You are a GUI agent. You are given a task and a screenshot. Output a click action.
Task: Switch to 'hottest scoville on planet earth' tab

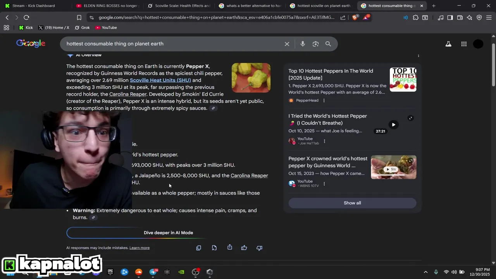321,6
